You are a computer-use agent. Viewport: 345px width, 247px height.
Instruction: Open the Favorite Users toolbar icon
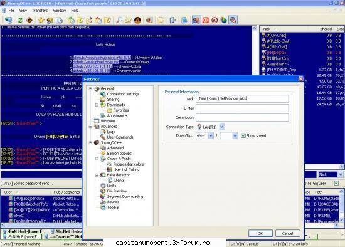coord(50,20)
